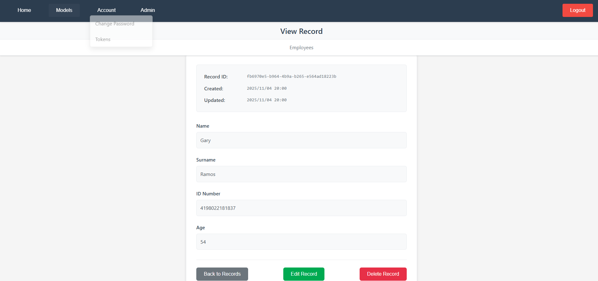This screenshot has height=281, width=598.
Task: Click the ID Number label
Action: (x=208, y=194)
